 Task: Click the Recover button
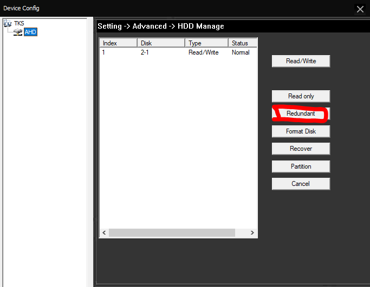coord(301,149)
